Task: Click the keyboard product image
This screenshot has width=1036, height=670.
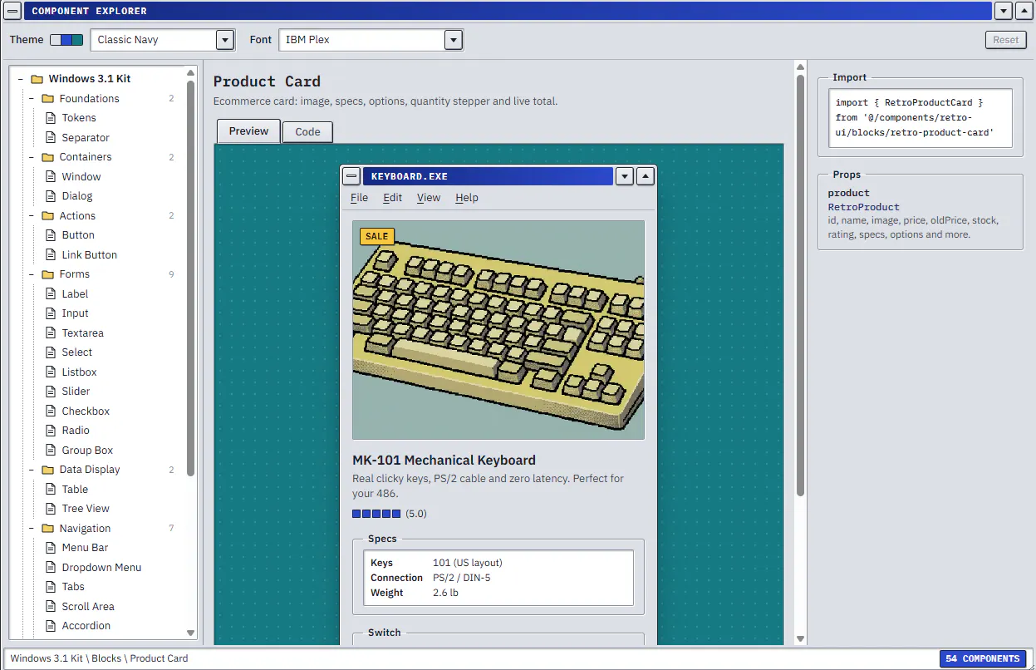Action: pos(498,330)
